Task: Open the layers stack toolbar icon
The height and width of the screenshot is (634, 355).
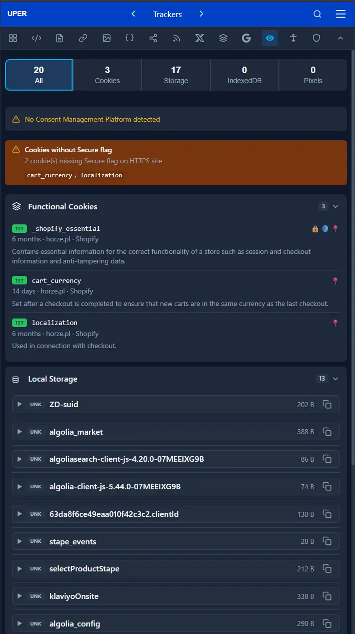Action: point(223,38)
